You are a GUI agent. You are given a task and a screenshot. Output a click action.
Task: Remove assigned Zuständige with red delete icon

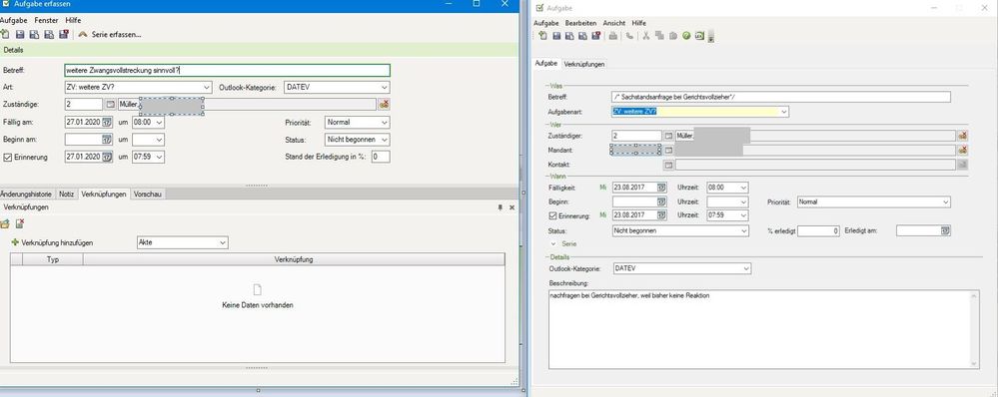[384, 104]
